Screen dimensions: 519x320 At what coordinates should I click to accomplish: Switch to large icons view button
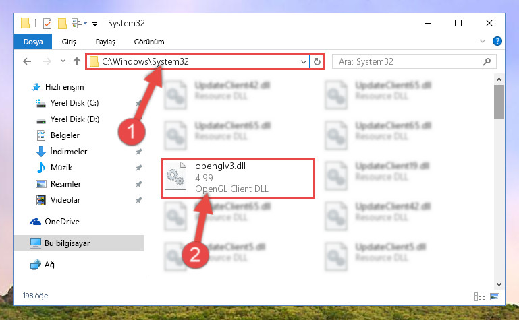tap(495, 296)
